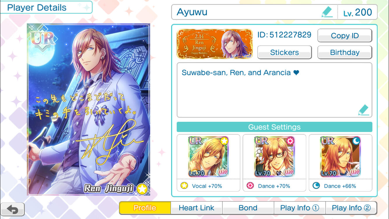Tap the Ren Jinguji birthday title banner
Screen dimensions: 389x219
(x=215, y=44)
